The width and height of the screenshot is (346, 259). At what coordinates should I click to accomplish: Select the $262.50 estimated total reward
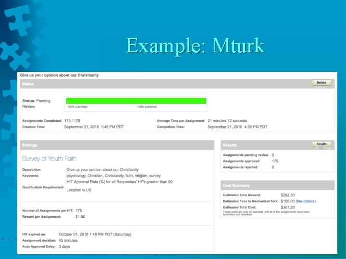click(288, 195)
